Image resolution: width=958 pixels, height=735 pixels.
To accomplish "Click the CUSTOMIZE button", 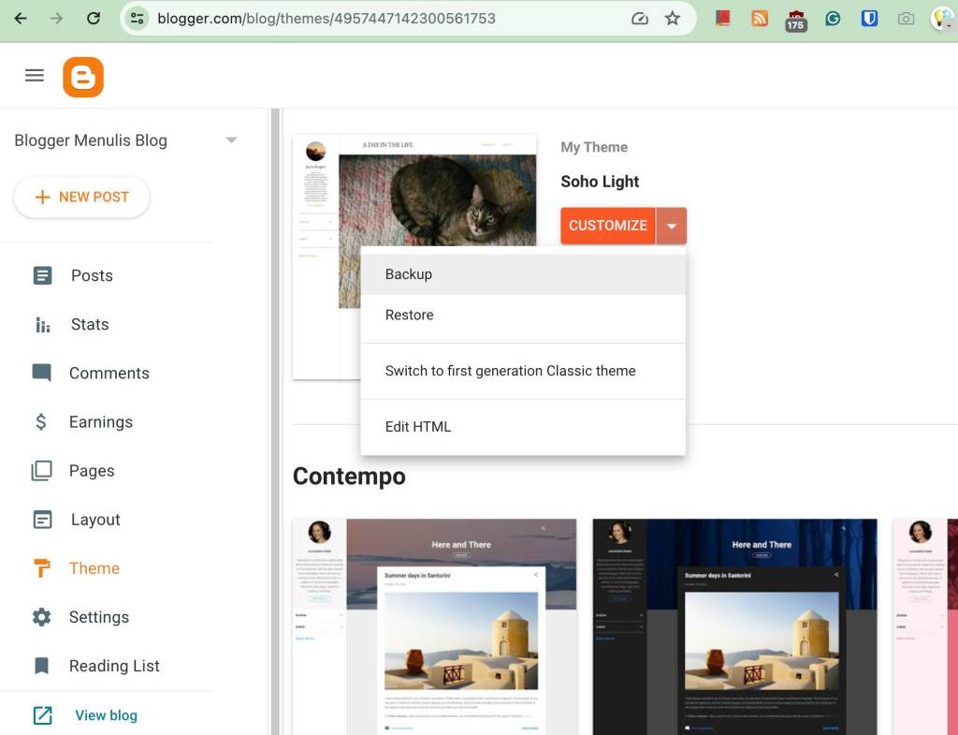I will 608,226.
